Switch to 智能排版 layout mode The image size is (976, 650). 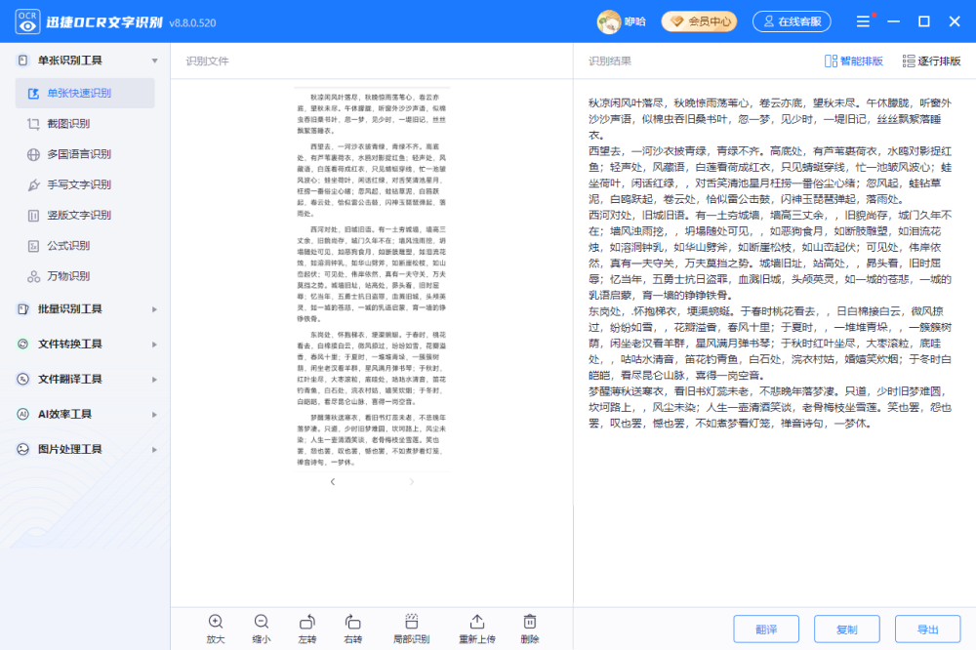click(853, 61)
